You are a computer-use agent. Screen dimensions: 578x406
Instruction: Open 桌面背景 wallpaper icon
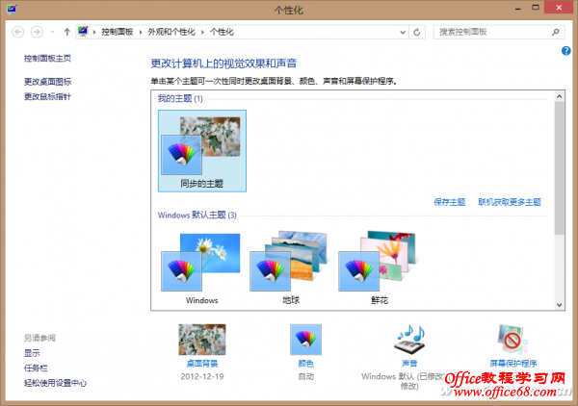(202, 340)
